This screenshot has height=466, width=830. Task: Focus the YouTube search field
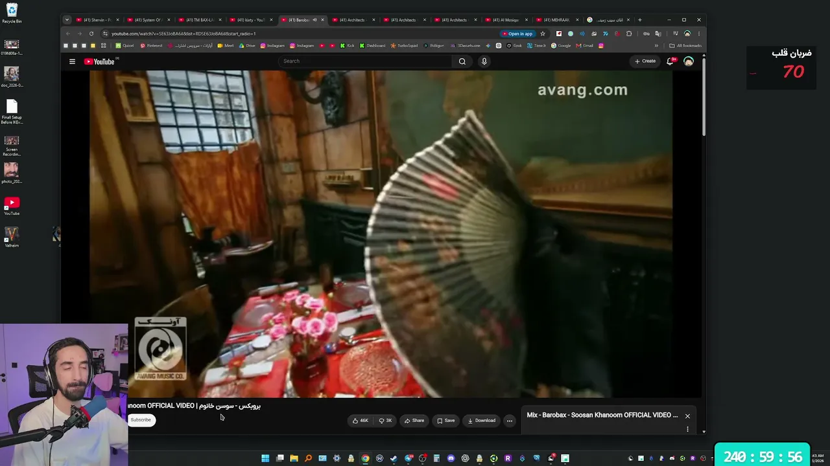tap(366, 61)
